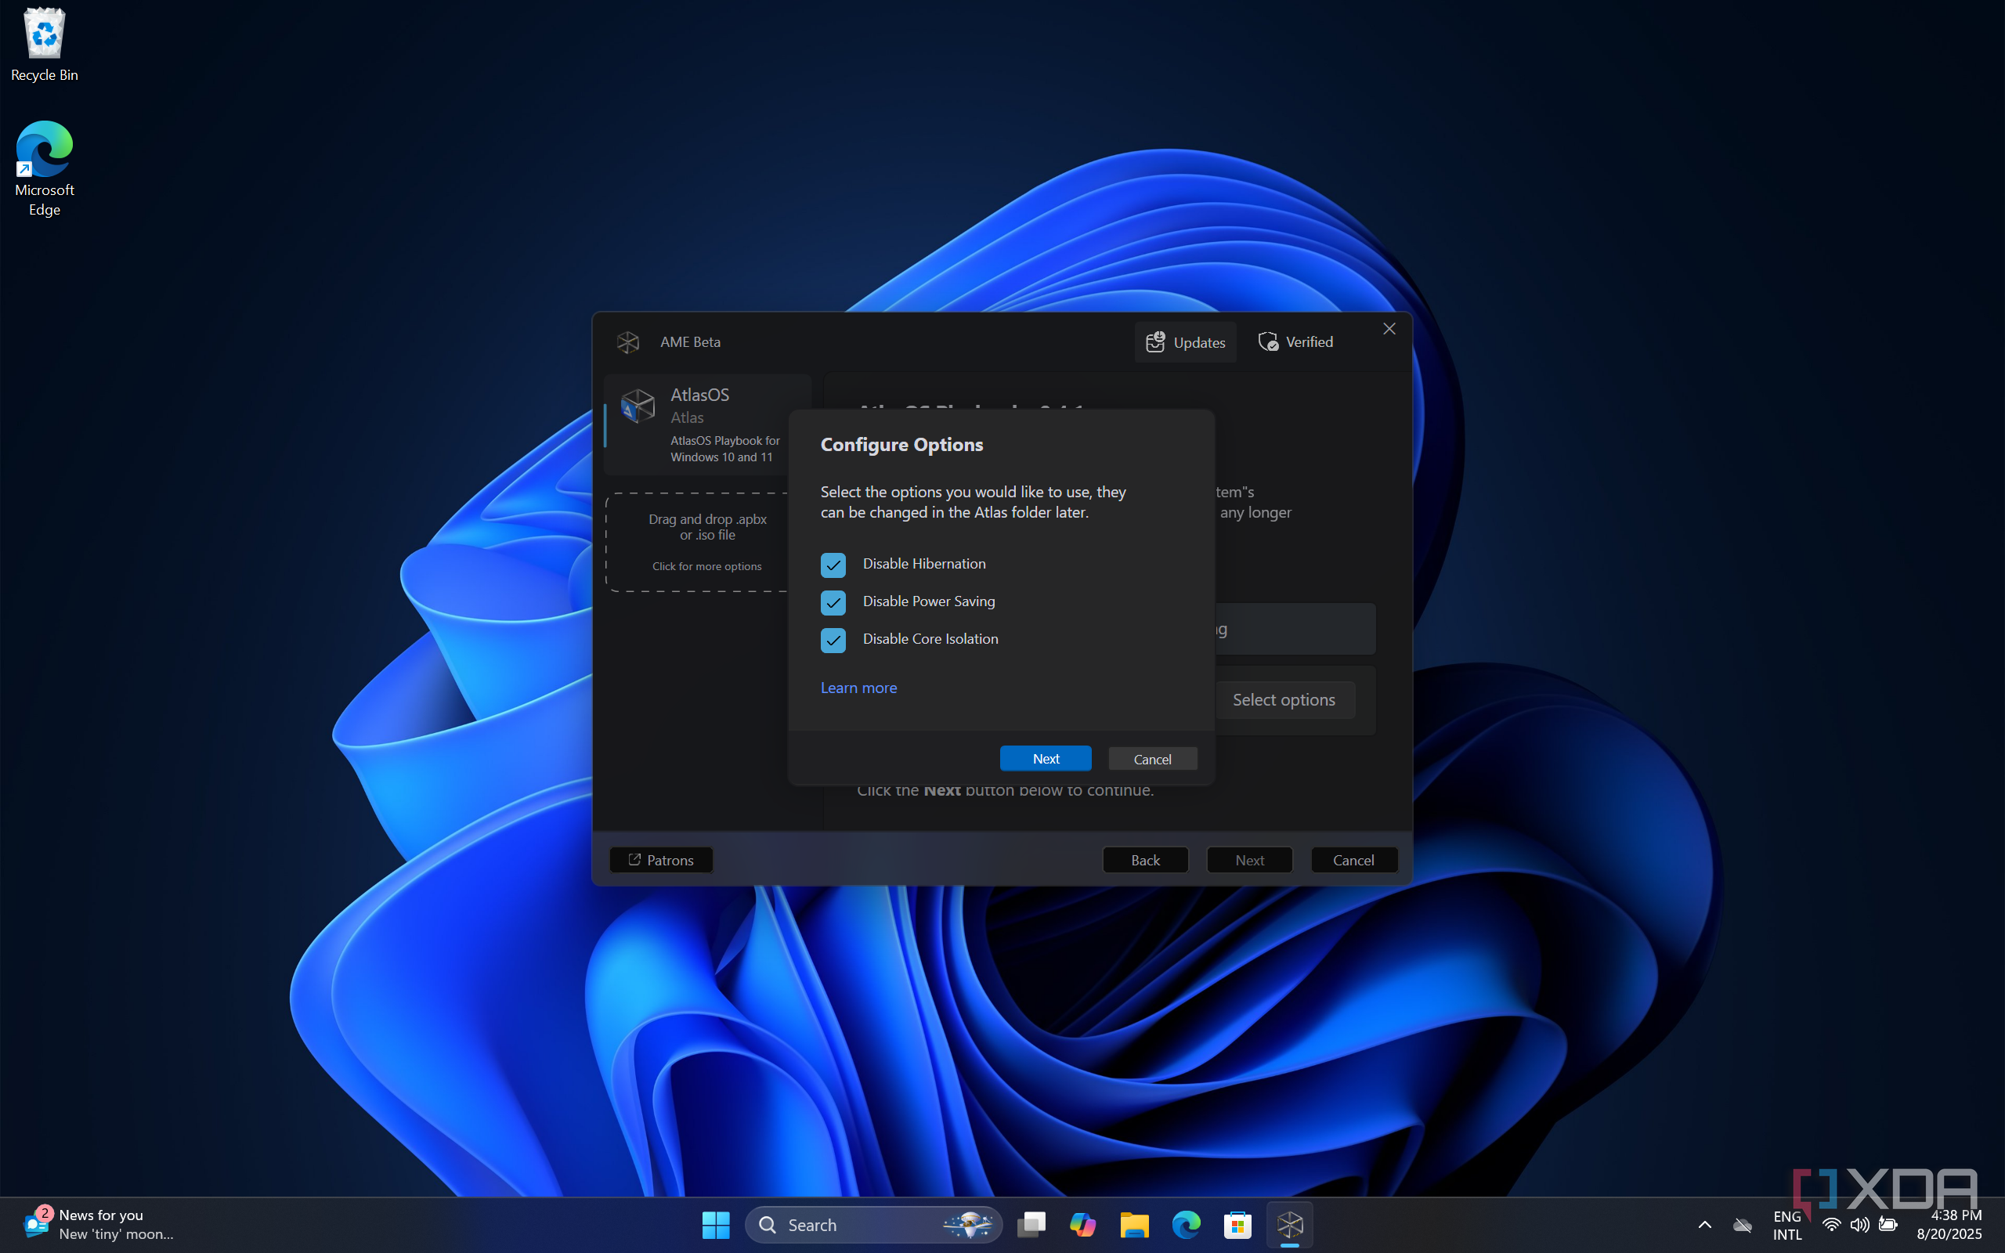The width and height of the screenshot is (2005, 1253).
Task: Open Microsoft Edge desktop shortcut
Action: (x=45, y=168)
